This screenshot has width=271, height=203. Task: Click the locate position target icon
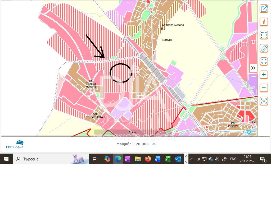pos(264,101)
